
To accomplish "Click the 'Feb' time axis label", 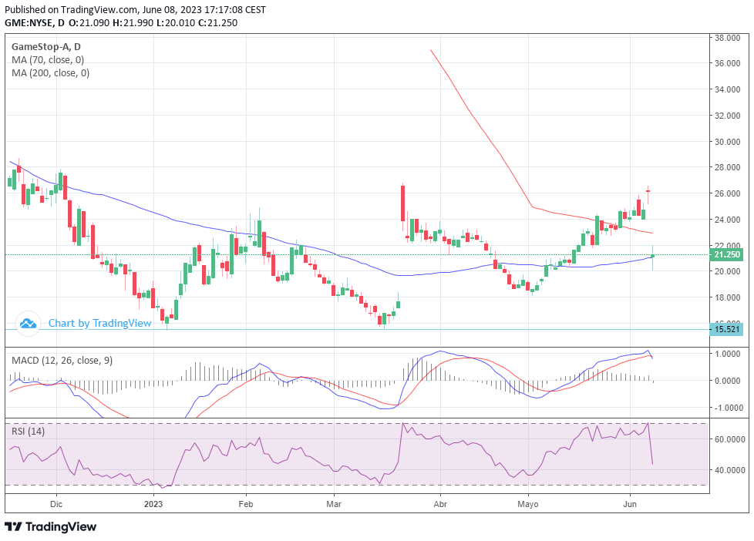I will 246,504.
